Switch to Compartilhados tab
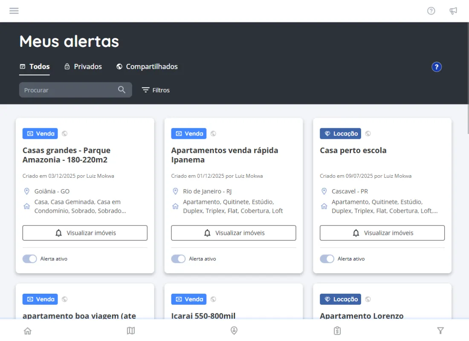The width and height of the screenshot is (469, 341). pos(147,66)
